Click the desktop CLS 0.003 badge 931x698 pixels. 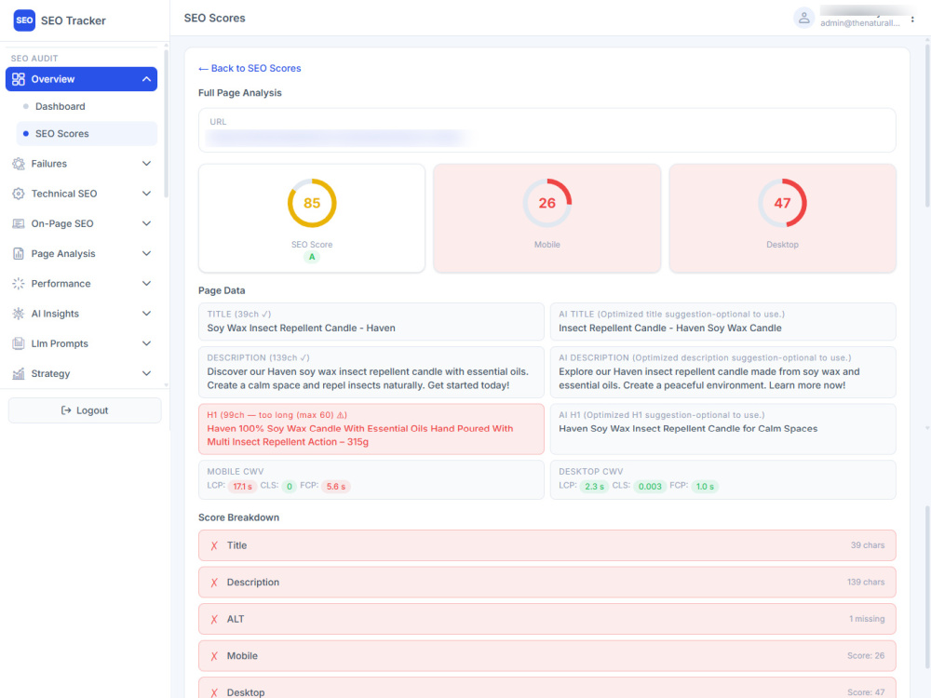650,487
